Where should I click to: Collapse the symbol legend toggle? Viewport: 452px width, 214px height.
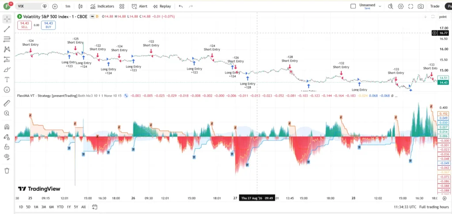click(x=92, y=16)
